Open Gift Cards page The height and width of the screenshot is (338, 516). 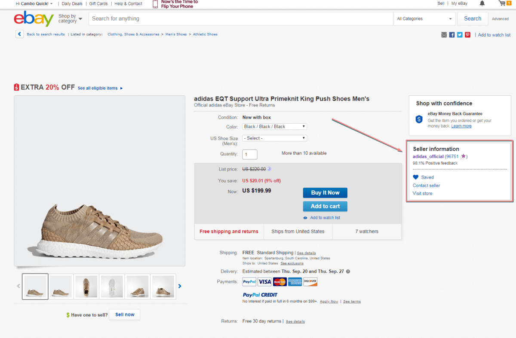click(x=98, y=3)
